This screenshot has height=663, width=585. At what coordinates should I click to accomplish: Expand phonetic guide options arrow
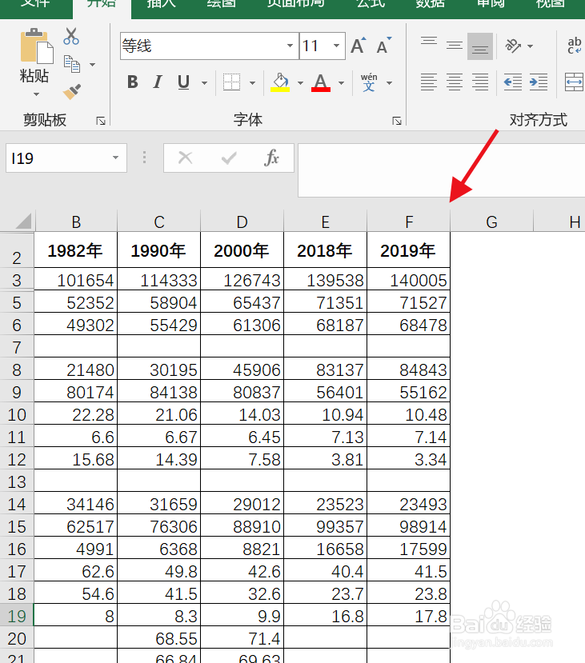click(389, 83)
